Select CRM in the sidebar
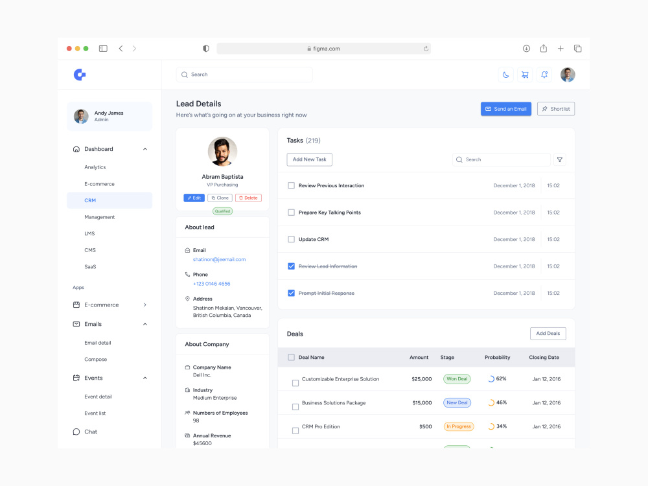Viewport: 648px width, 486px height. (110, 200)
